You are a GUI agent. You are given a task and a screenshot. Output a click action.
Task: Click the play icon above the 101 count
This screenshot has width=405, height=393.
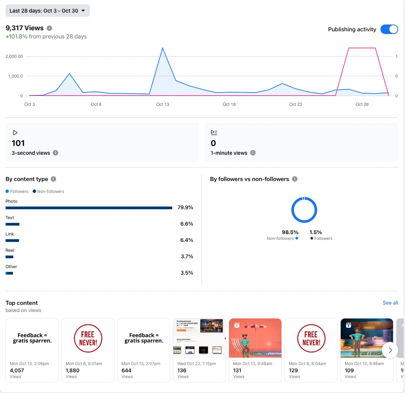pos(15,133)
